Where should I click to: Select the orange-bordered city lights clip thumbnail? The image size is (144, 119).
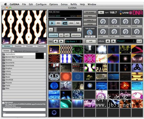tap(54, 50)
